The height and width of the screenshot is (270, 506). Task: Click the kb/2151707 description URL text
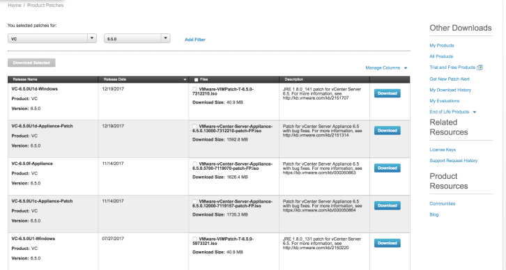click(x=316, y=98)
